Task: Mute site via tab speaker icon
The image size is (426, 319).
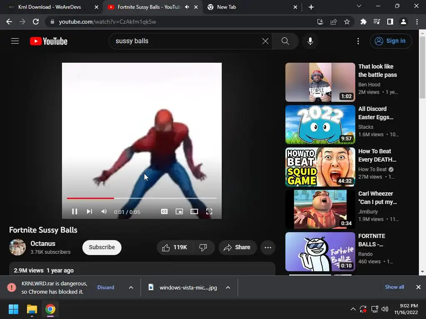Action: (187, 7)
